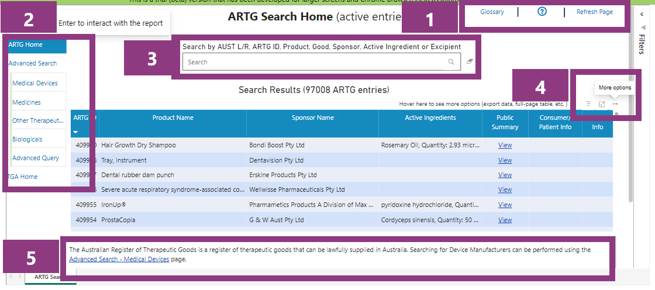The width and height of the screenshot is (655, 290).
Task: Follow Advanced Search - Medical Devices link
Action: 119,259
